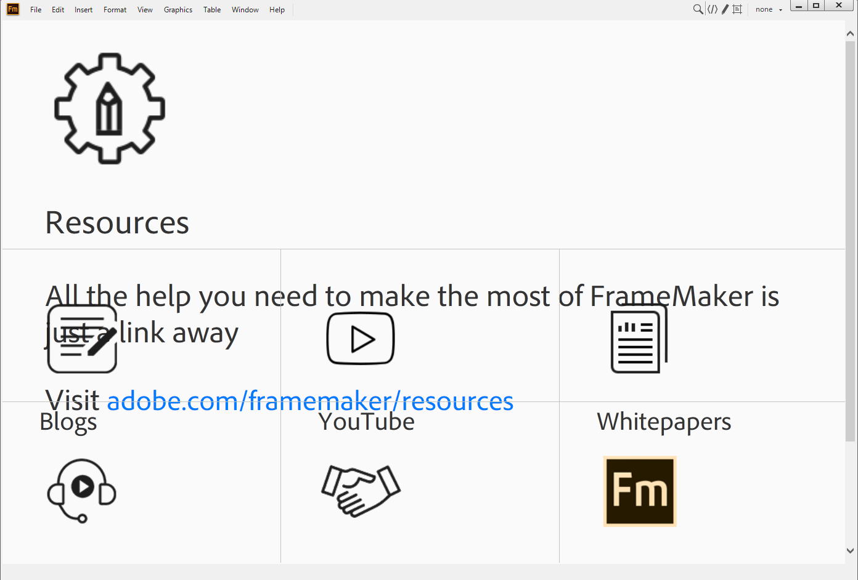Click the Fm icon in the title bar
Viewport: 858px width, 580px height.
(x=12, y=9)
